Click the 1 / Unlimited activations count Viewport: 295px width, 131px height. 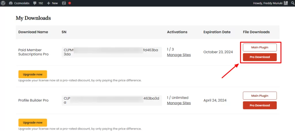click(x=177, y=98)
